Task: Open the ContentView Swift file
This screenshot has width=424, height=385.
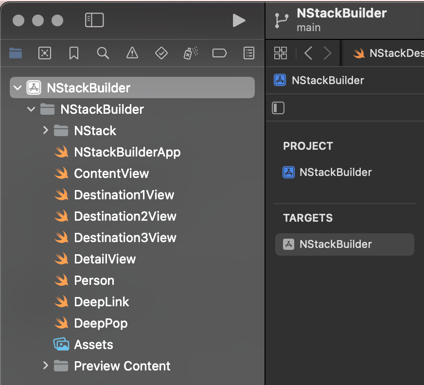Action: 111,174
